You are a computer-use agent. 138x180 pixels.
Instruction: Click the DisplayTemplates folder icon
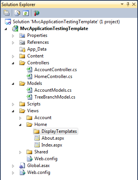pyautogui.click(x=37, y=131)
